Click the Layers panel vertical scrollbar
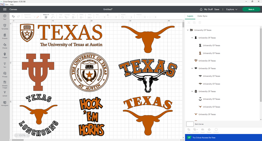 [261, 64]
